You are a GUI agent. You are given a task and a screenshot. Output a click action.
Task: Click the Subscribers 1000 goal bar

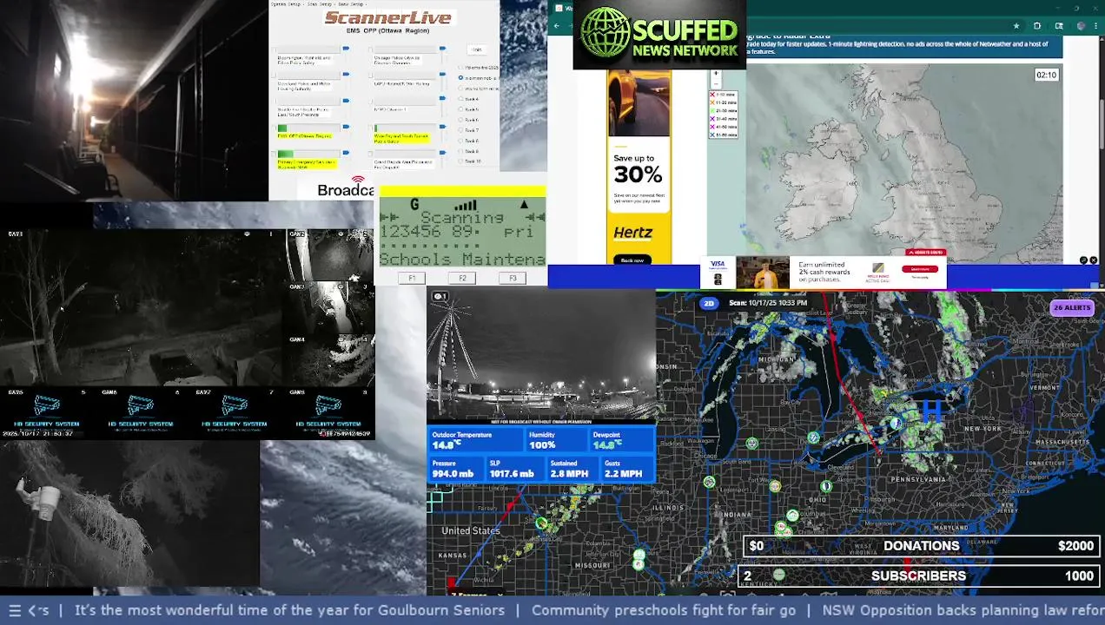point(918,576)
